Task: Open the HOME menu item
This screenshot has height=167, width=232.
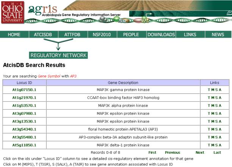Action: pos(14,35)
